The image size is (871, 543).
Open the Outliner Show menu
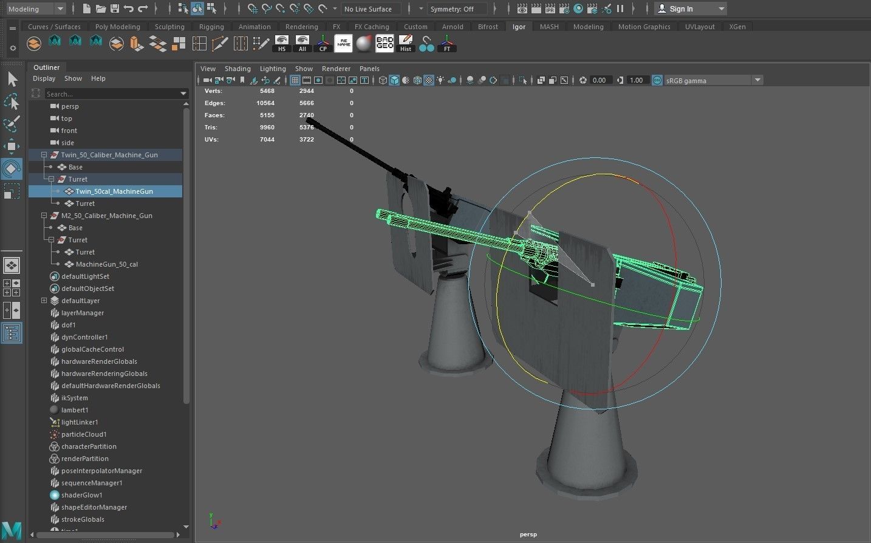pos(73,78)
